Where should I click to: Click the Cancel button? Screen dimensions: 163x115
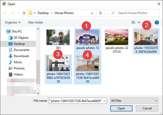(x=147, y=108)
